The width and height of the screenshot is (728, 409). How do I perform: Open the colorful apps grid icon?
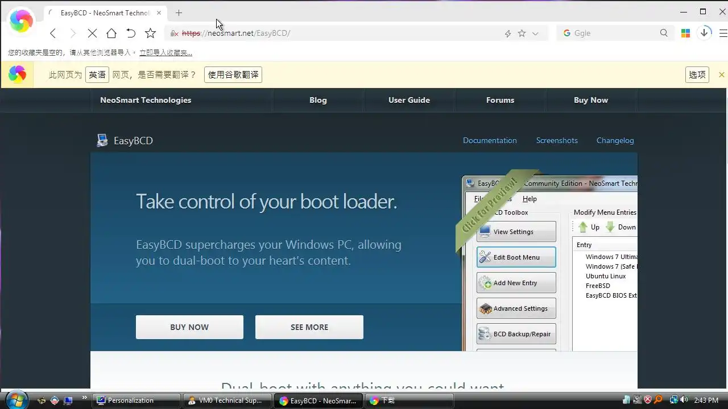[x=685, y=33]
